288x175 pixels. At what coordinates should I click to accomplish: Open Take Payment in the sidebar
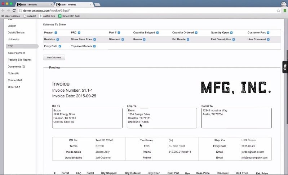[16, 53]
